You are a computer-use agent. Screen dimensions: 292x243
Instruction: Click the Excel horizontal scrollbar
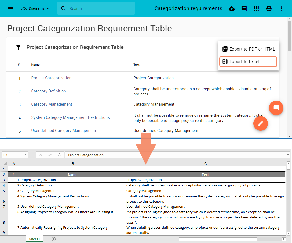220,239
